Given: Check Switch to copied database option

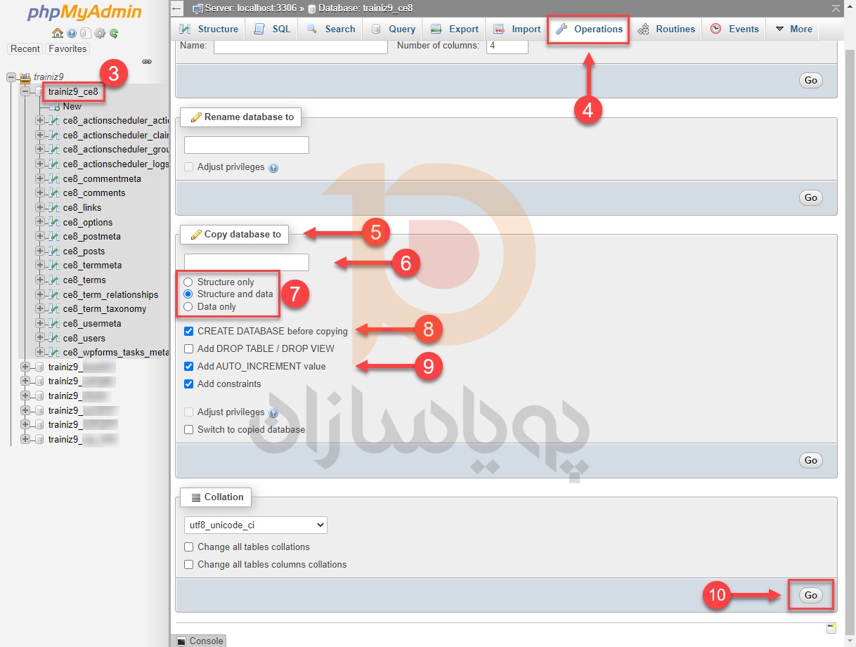Looking at the screenshot, I should [x=188, y=430].
